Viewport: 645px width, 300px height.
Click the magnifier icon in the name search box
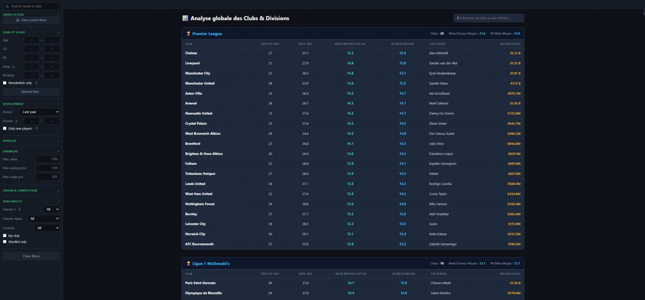[x=7, y=6]
